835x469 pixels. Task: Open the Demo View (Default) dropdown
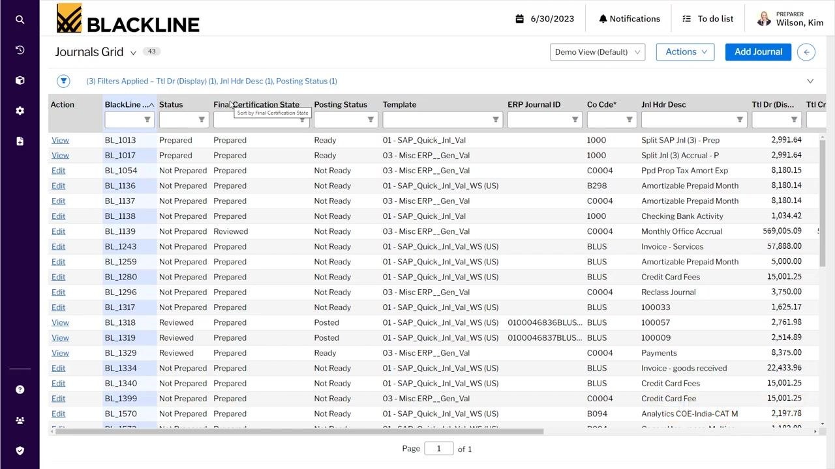coord(598,52)
